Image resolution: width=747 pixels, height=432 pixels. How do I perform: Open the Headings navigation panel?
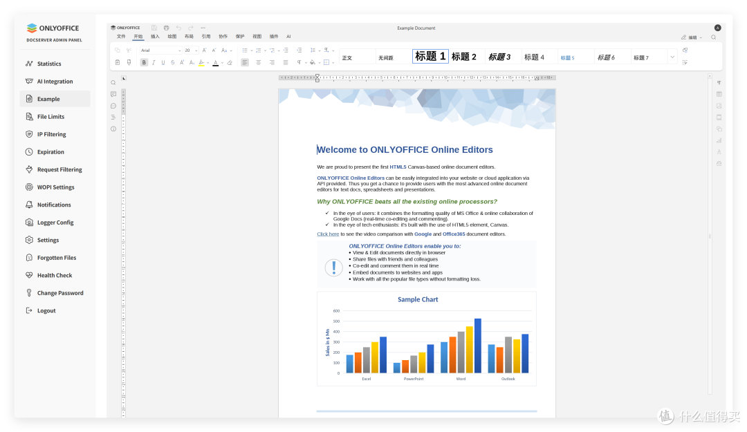[113, 118]
